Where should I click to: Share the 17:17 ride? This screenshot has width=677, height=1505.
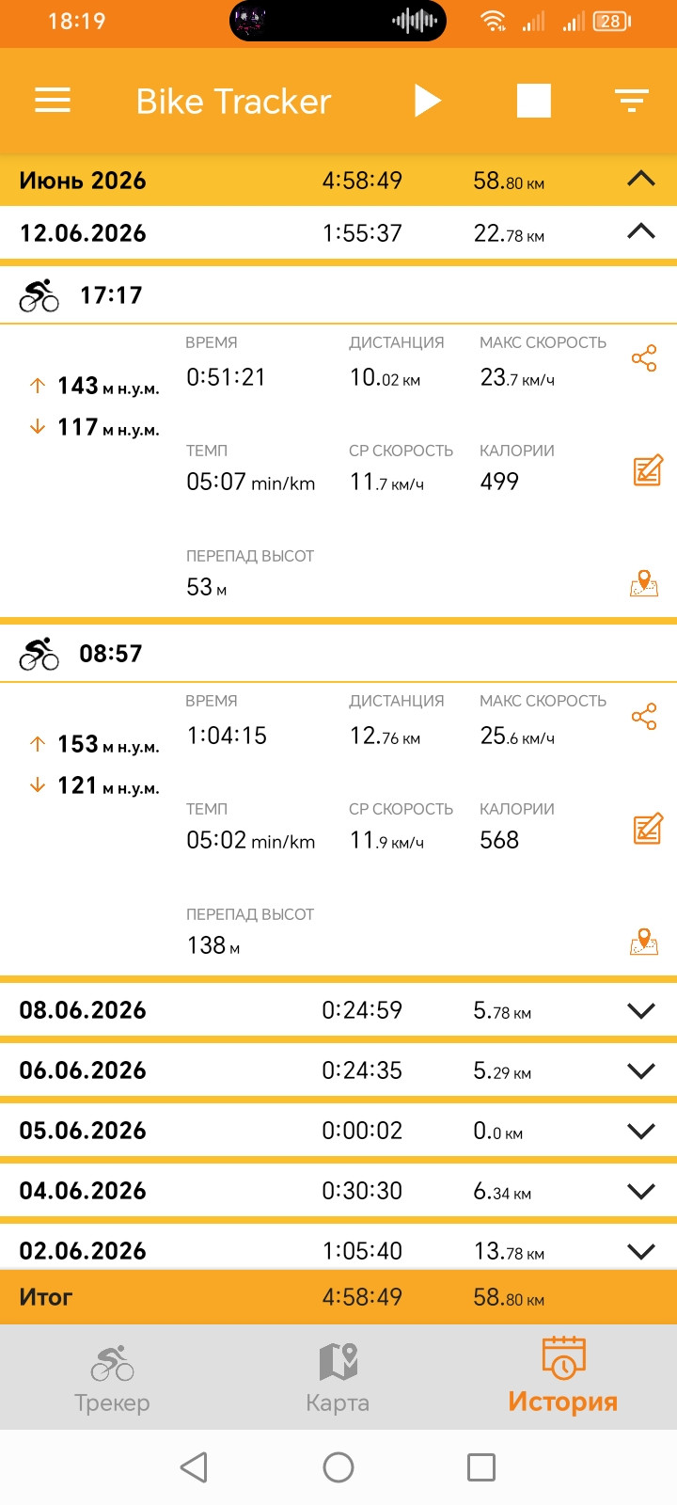point(644,358)
